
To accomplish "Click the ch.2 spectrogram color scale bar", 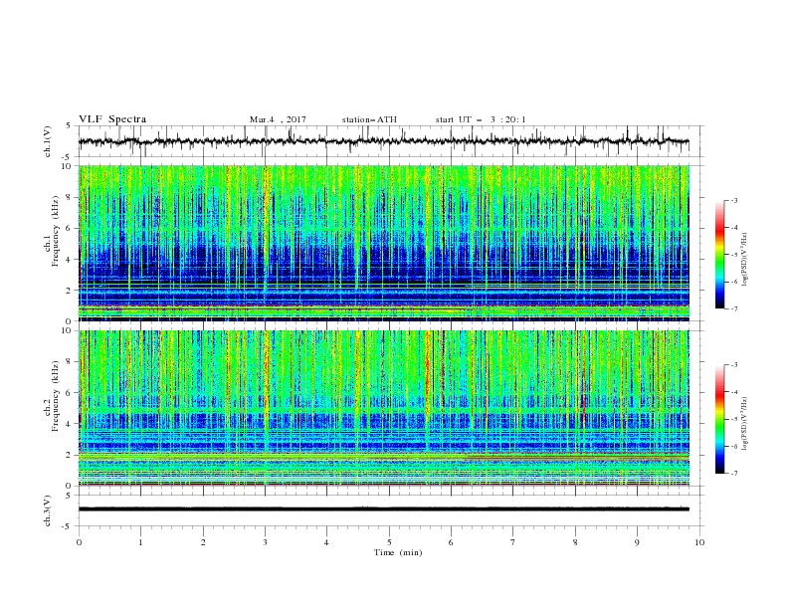I will tap(719, 419).
